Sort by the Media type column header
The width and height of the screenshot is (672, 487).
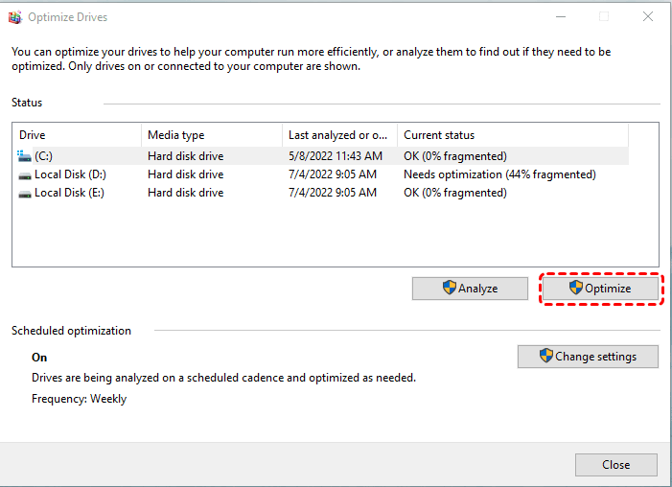point(211,135)
